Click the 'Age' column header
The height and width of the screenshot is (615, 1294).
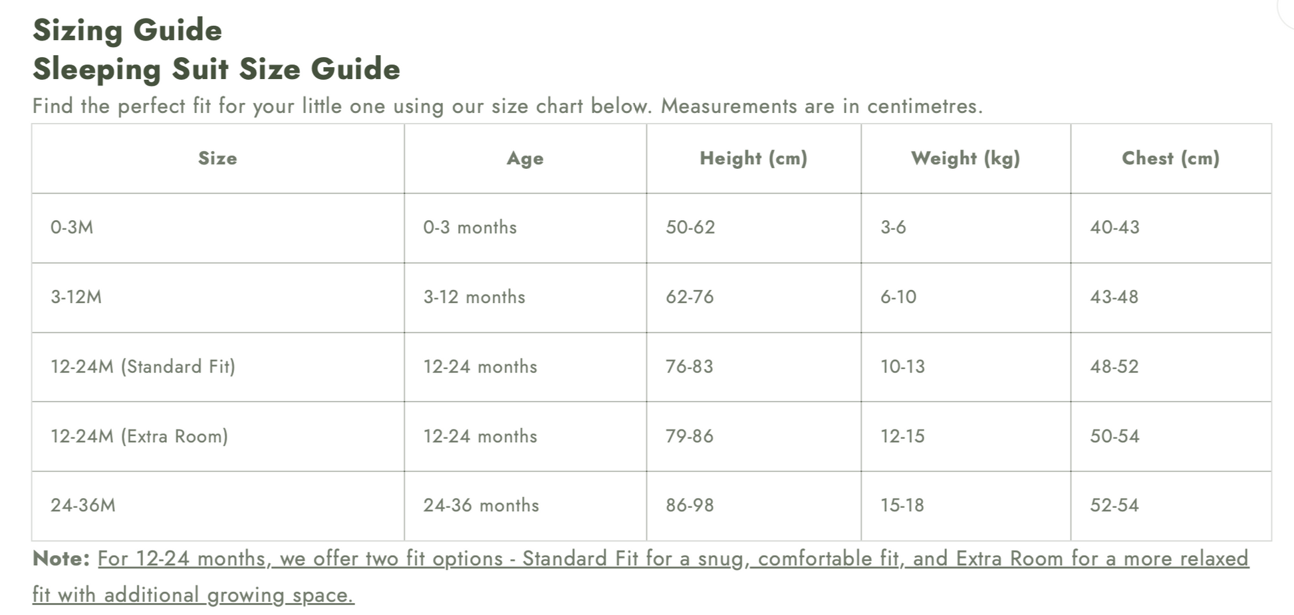click(525, 158)
